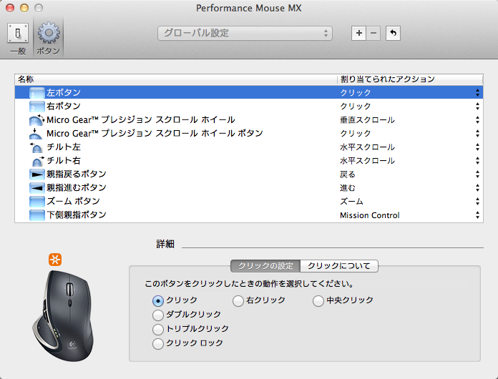Click the 左ボタン row icon

click(36, 93)
